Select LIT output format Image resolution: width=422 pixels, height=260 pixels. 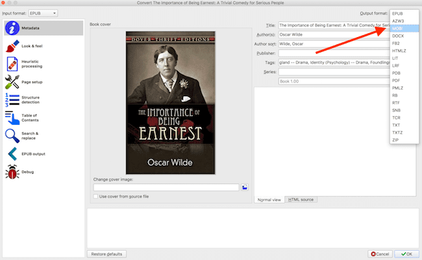404,58
